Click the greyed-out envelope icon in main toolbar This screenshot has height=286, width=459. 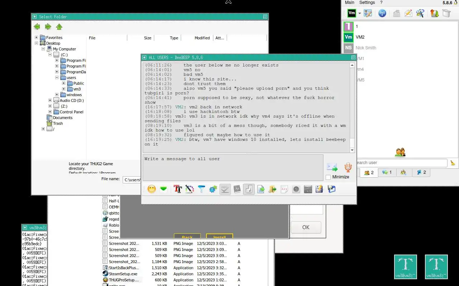click(397, 13)
